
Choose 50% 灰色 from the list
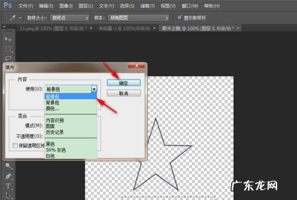tap(55, 149)
